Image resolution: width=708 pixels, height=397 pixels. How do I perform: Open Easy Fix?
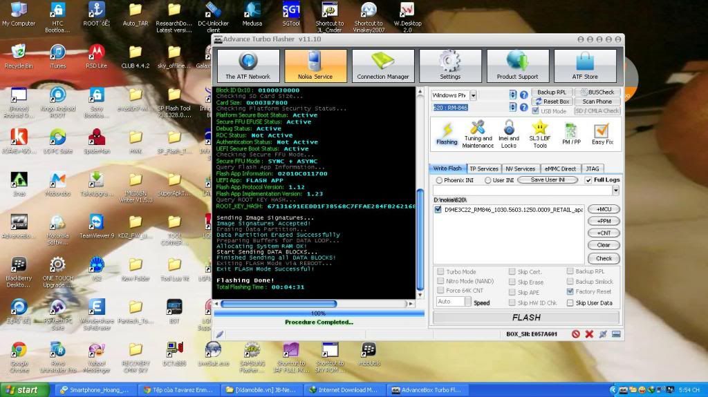click(602, 134)
